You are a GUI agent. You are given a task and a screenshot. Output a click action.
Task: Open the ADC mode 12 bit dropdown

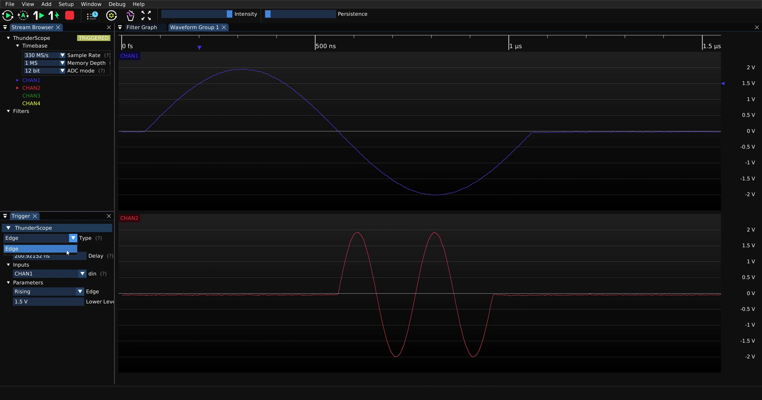(44, 71)
